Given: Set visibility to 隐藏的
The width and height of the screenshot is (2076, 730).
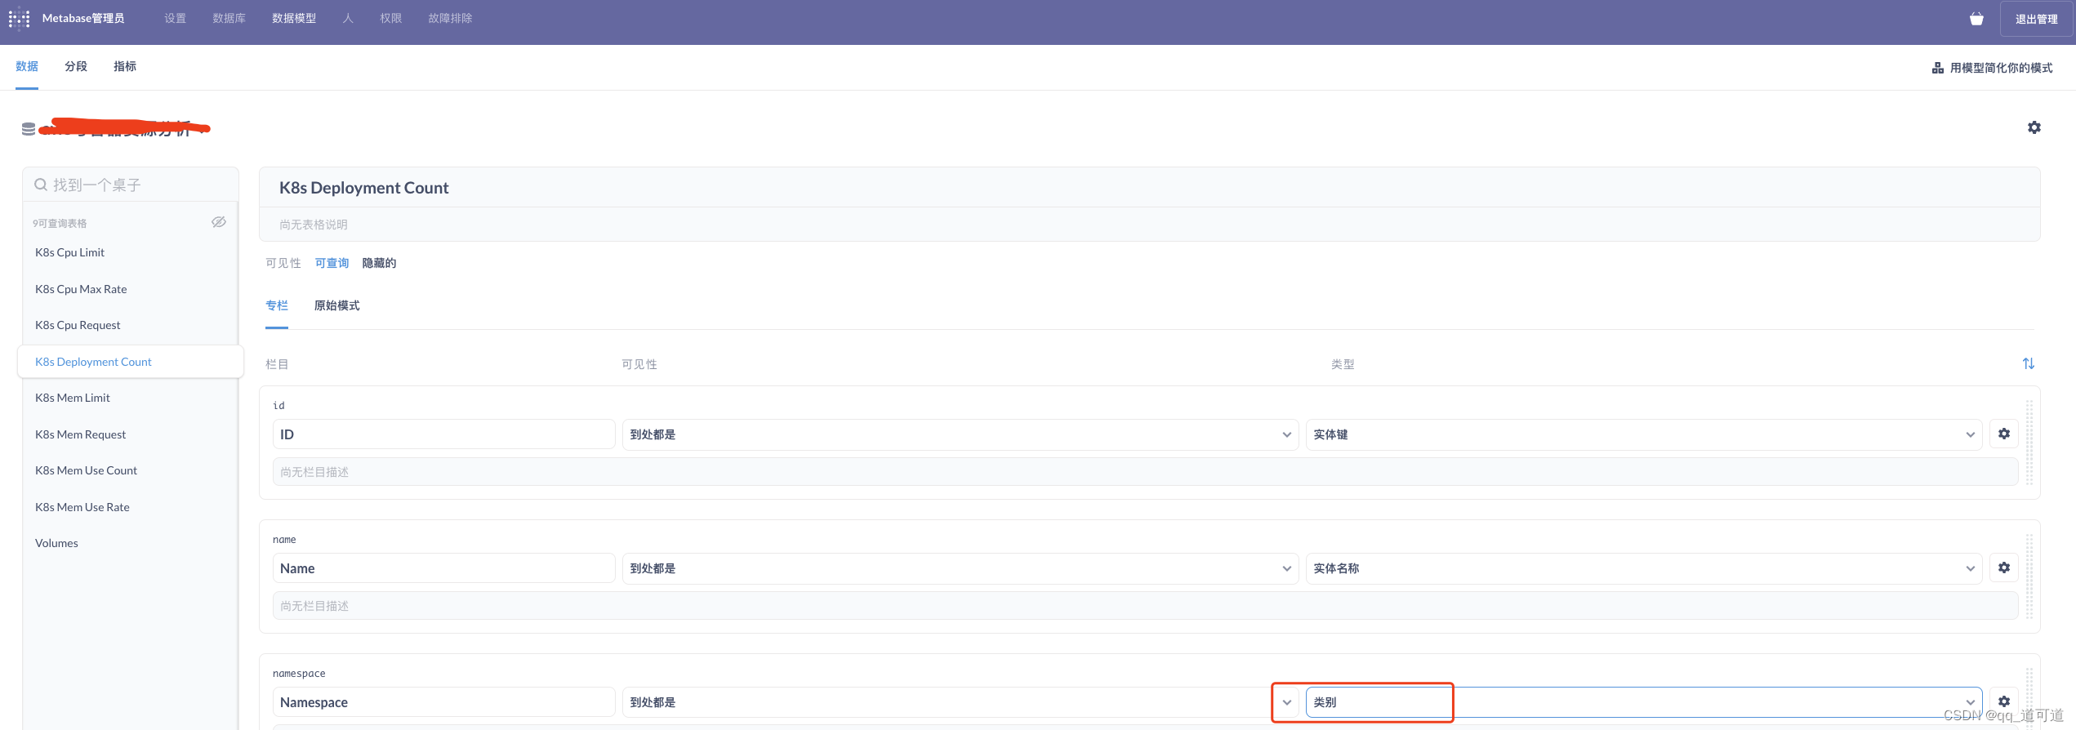Looking at the screenshot, I should click(379, 263).
